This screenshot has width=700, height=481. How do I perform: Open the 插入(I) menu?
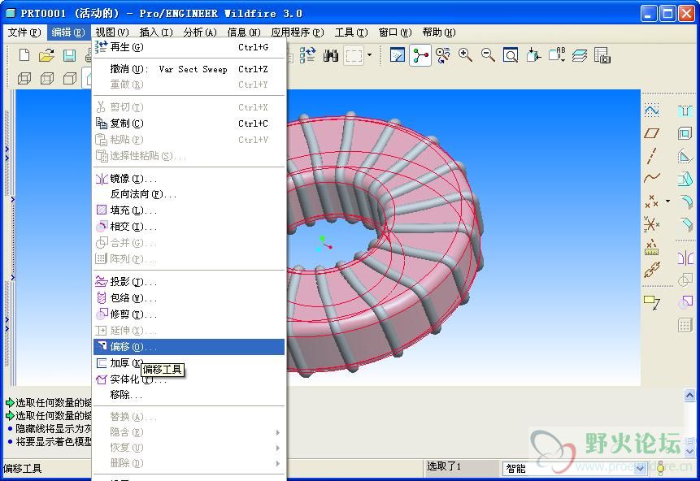pos(156,32)
